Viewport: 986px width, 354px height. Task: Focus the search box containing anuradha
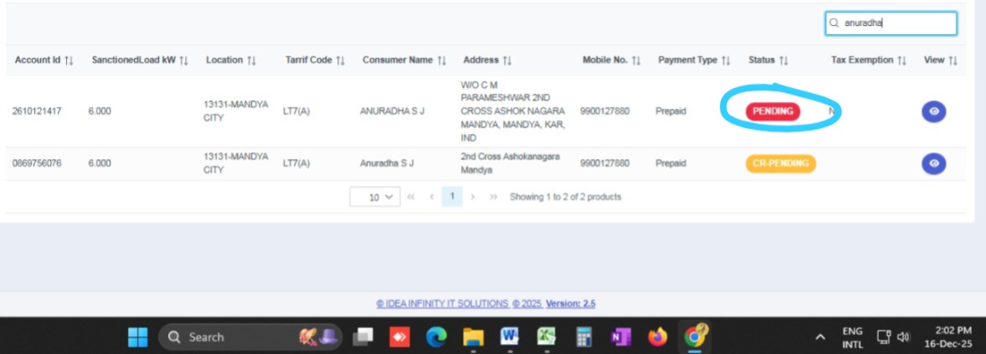(x=891, y=23)
